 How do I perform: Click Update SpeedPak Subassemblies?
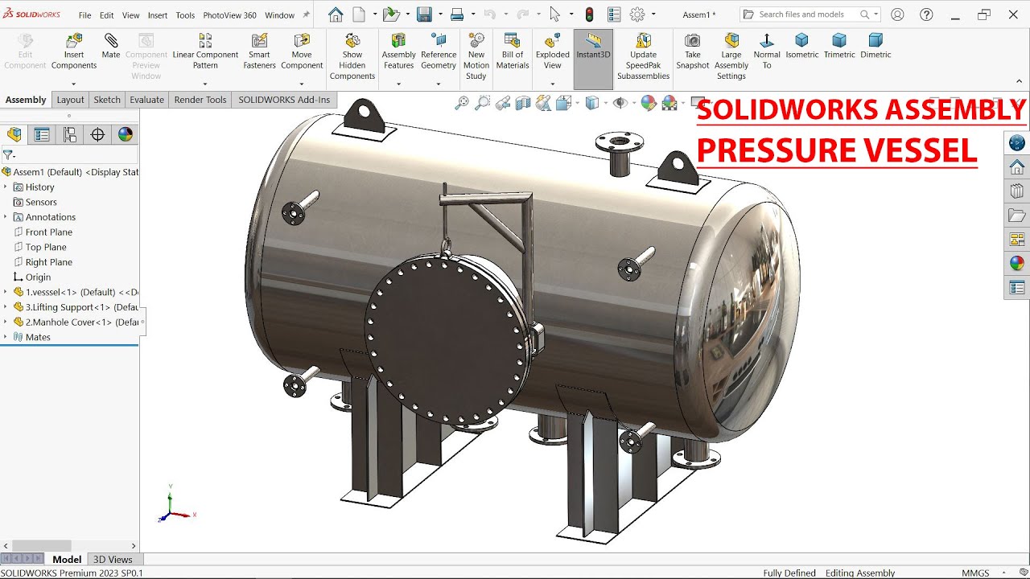coord(643,57)
